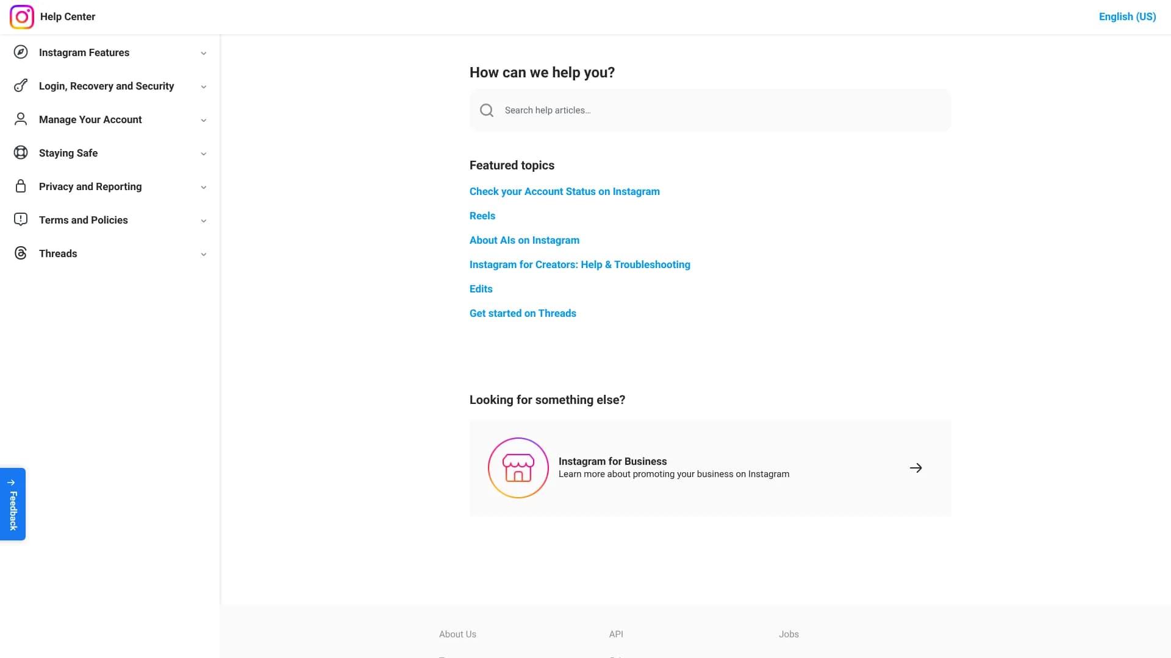
Task: Open Get started on Threads link
Action: [523, 313]
